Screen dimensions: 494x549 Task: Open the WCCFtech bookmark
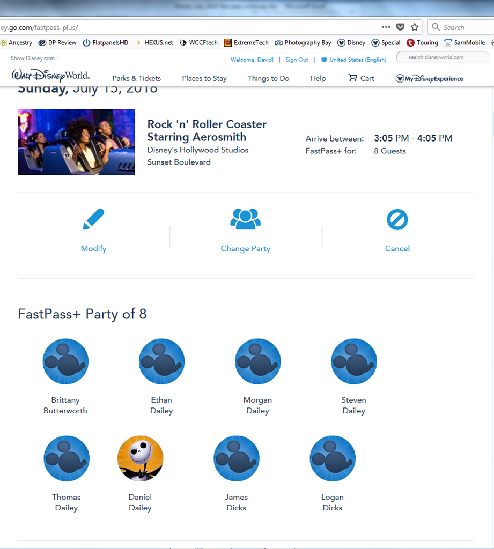click(198, 43)
